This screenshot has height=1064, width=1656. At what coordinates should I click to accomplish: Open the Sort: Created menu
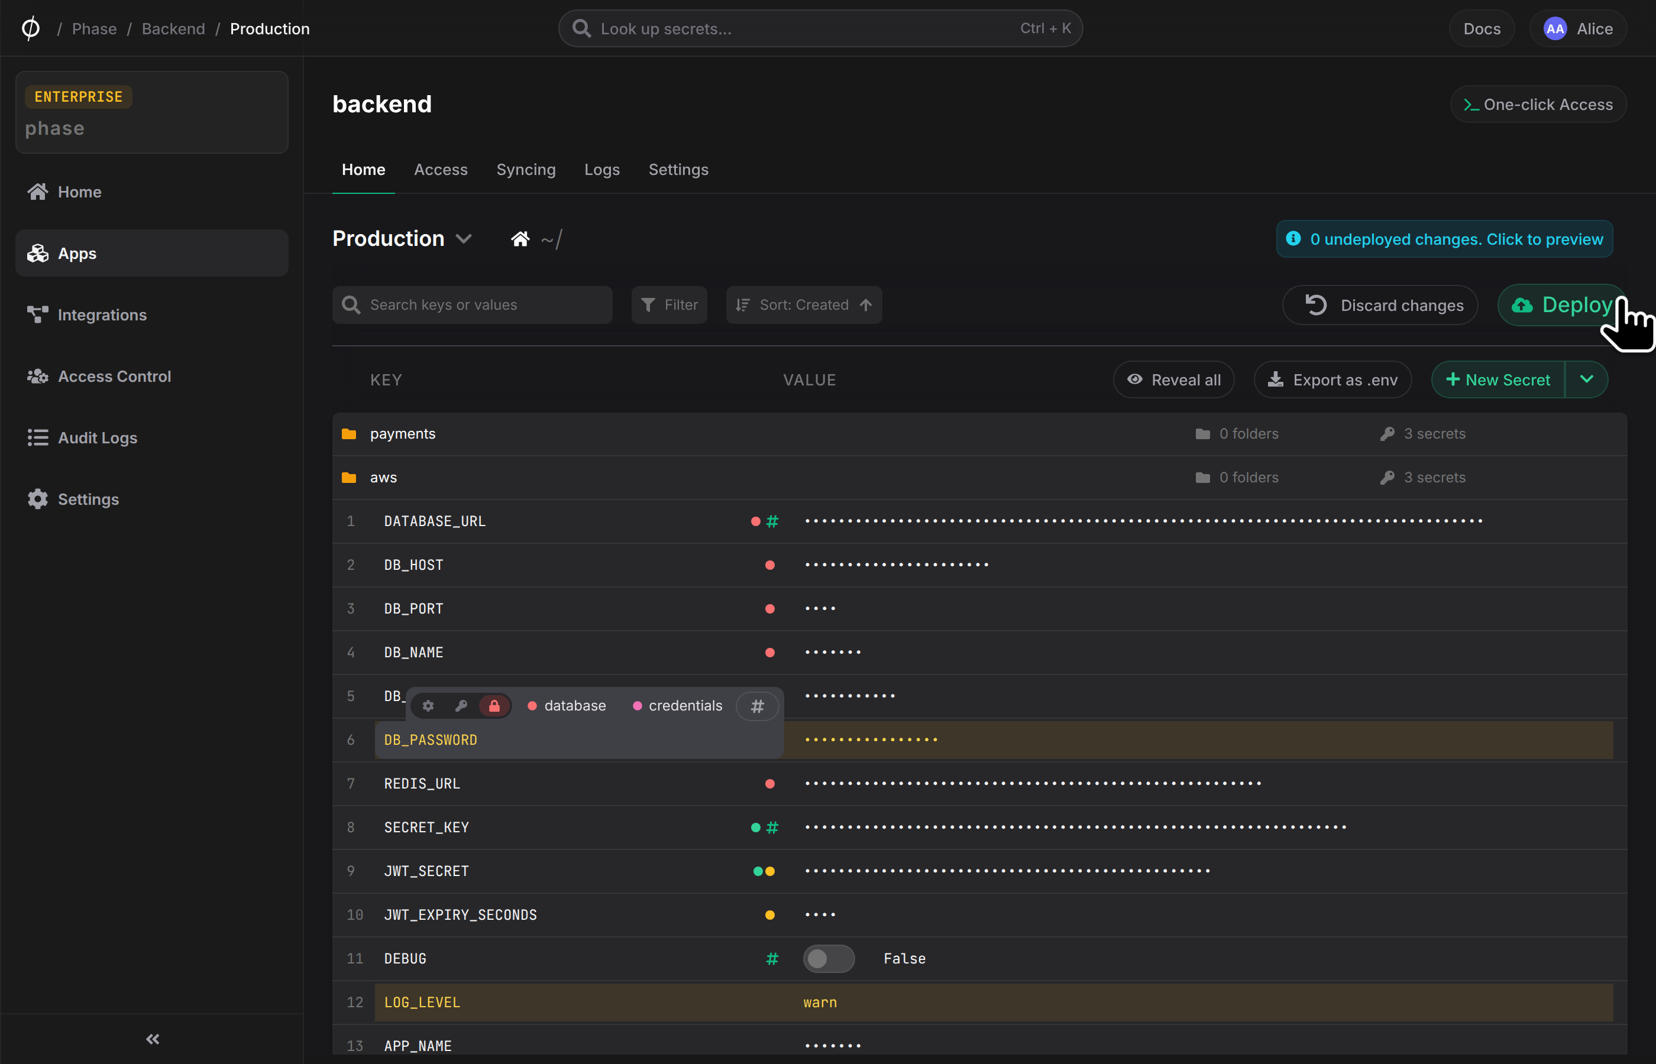pyautogui.click(x=804, y=306)
